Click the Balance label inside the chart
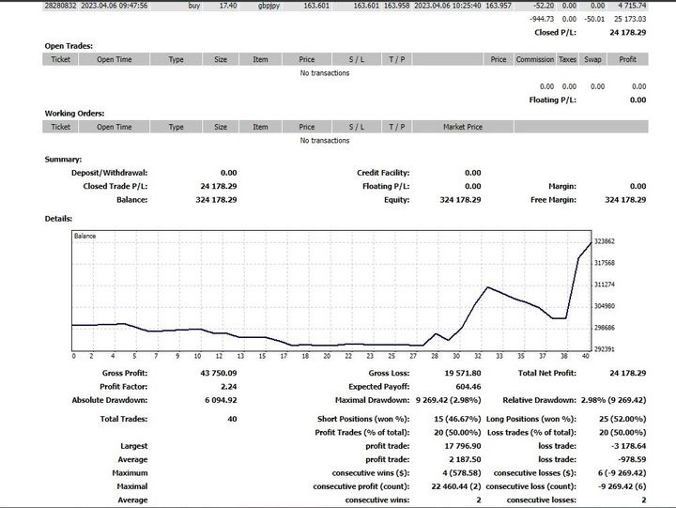The width and height of the screenshot is (676, 508). click(x=88, y=236)
